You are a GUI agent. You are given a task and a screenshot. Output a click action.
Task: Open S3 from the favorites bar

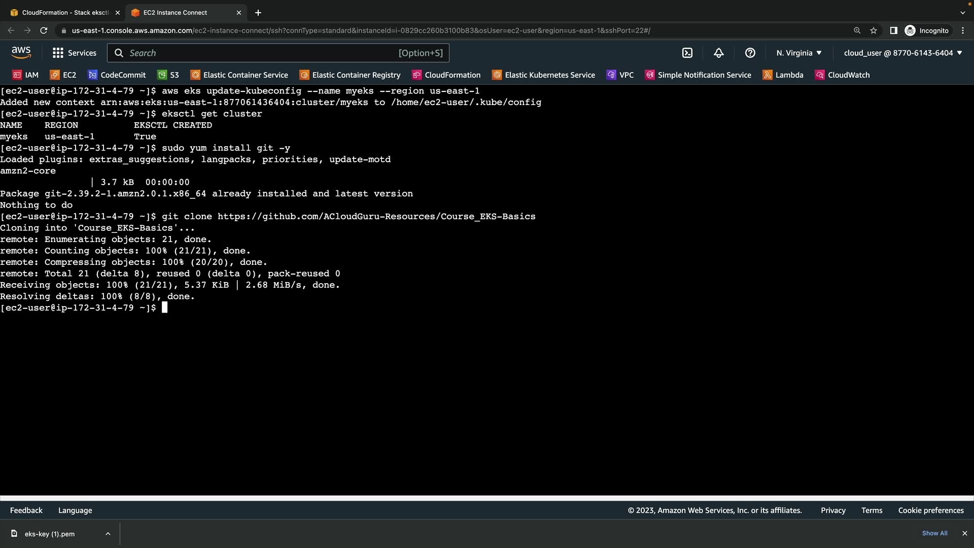tap(168, 75)
